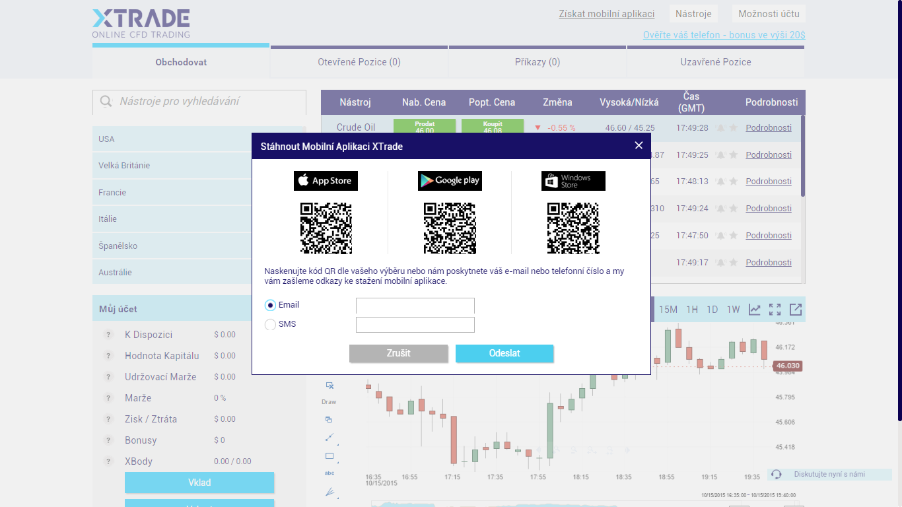Image resolution: width=902 pixels, height=507 pixels.
Task: Switch to the Obchodovat tab
Action: click(x=181, y=62)
